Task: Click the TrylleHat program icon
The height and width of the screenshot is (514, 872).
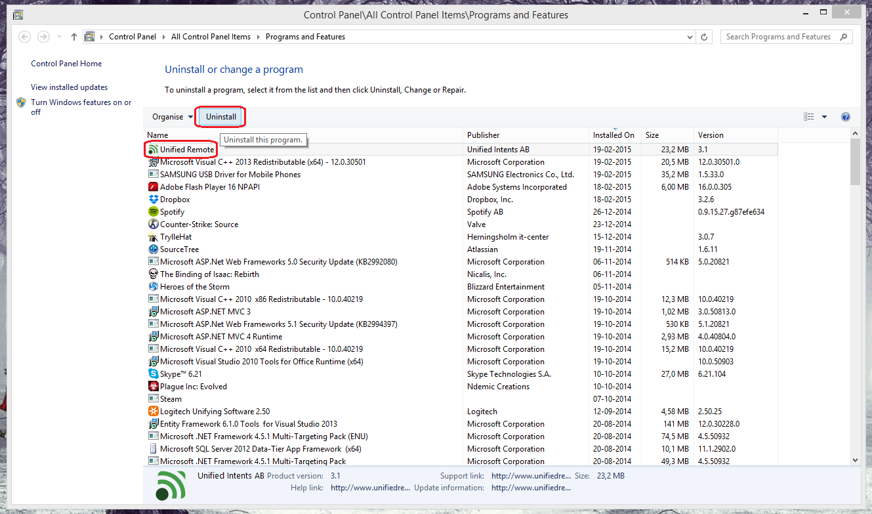Action: pyautogui.click(x=154, y=237)
